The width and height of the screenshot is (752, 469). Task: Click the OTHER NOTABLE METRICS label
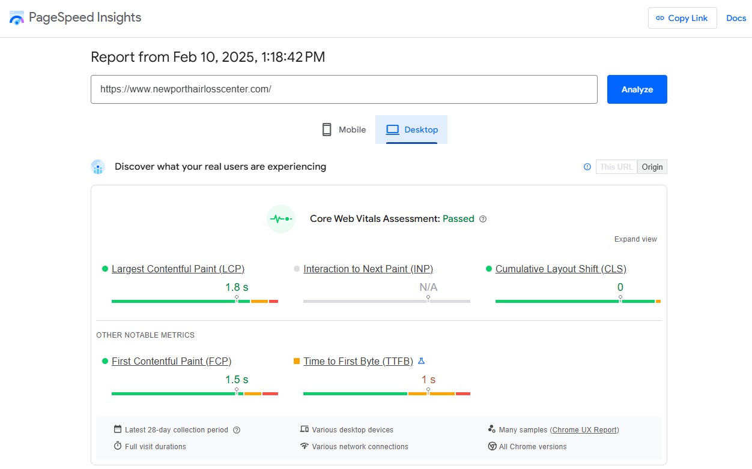pos(145,335)
